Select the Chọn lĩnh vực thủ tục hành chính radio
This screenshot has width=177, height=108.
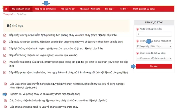tap(137, 41)
